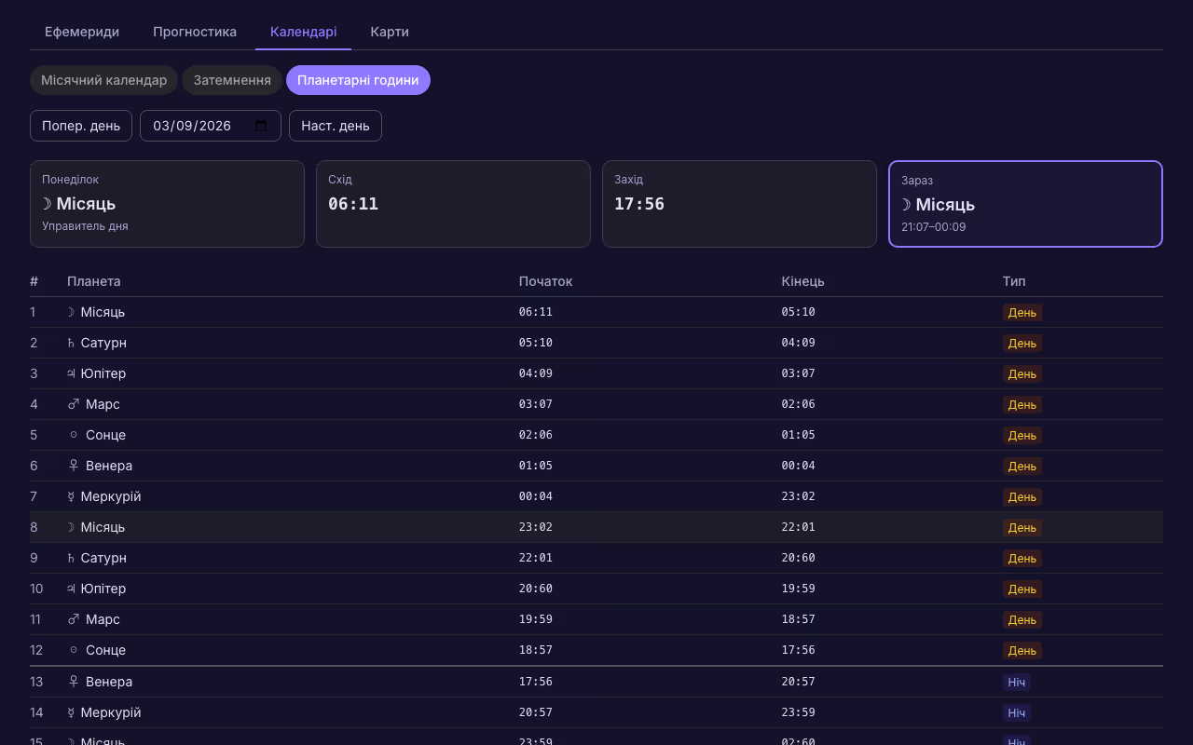
Task: Switch to the Ефемериди tab
Action: point(82,32)
